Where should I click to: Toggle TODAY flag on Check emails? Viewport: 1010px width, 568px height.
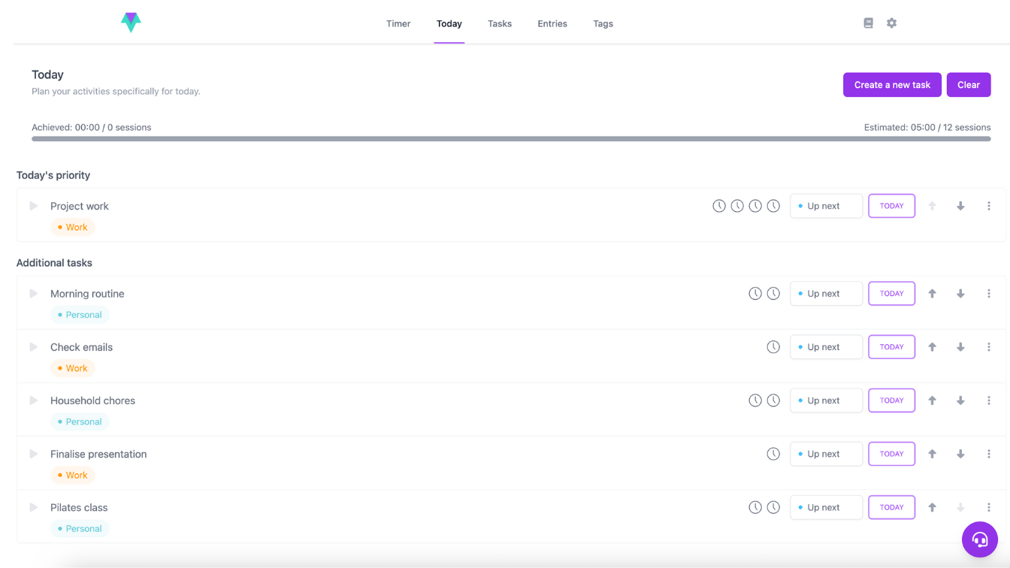(891, 347)
